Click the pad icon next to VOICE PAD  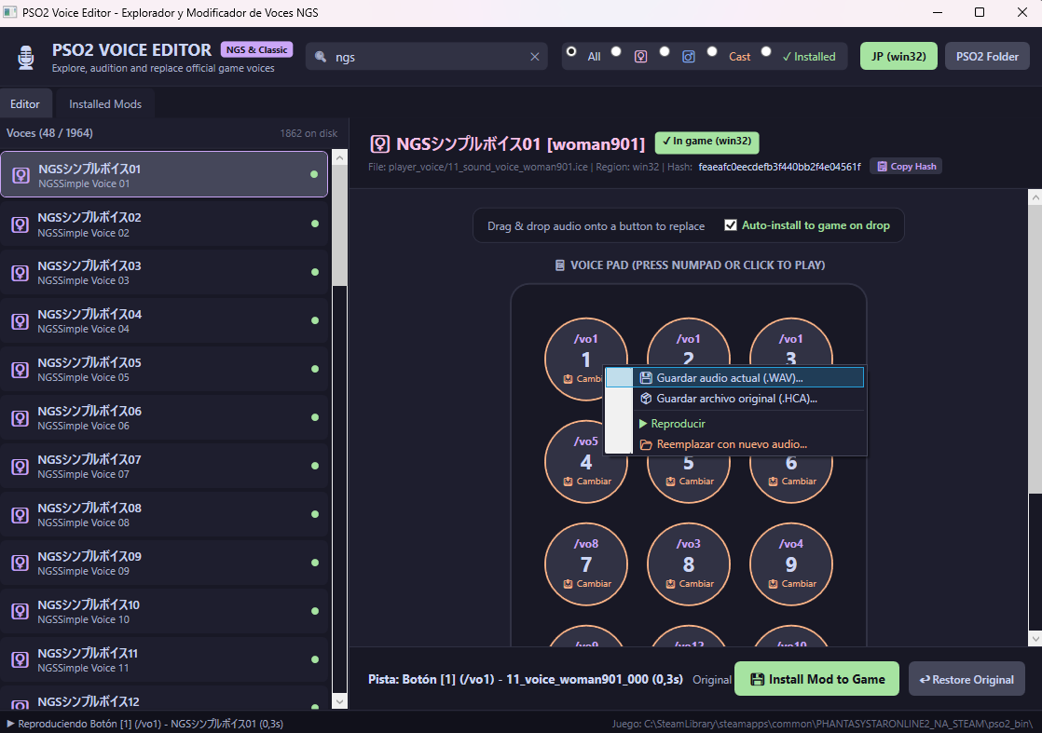(560, 265)
